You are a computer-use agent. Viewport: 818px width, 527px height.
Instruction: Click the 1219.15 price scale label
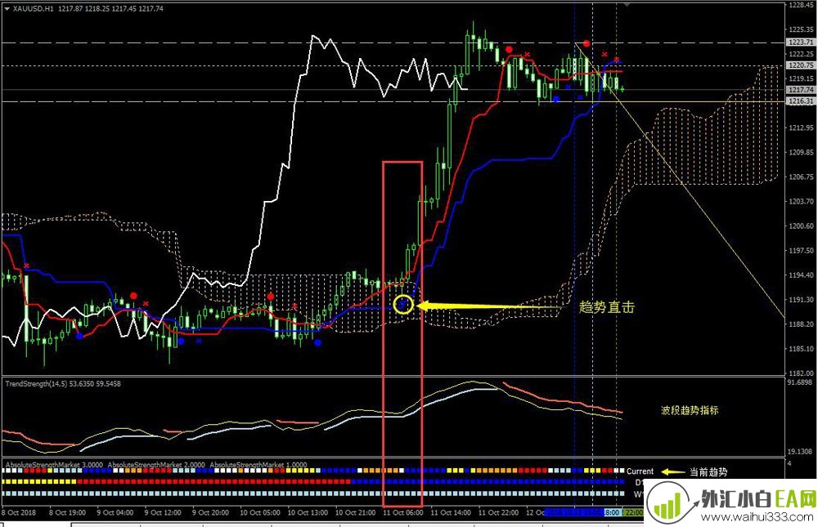coord(802,78)
